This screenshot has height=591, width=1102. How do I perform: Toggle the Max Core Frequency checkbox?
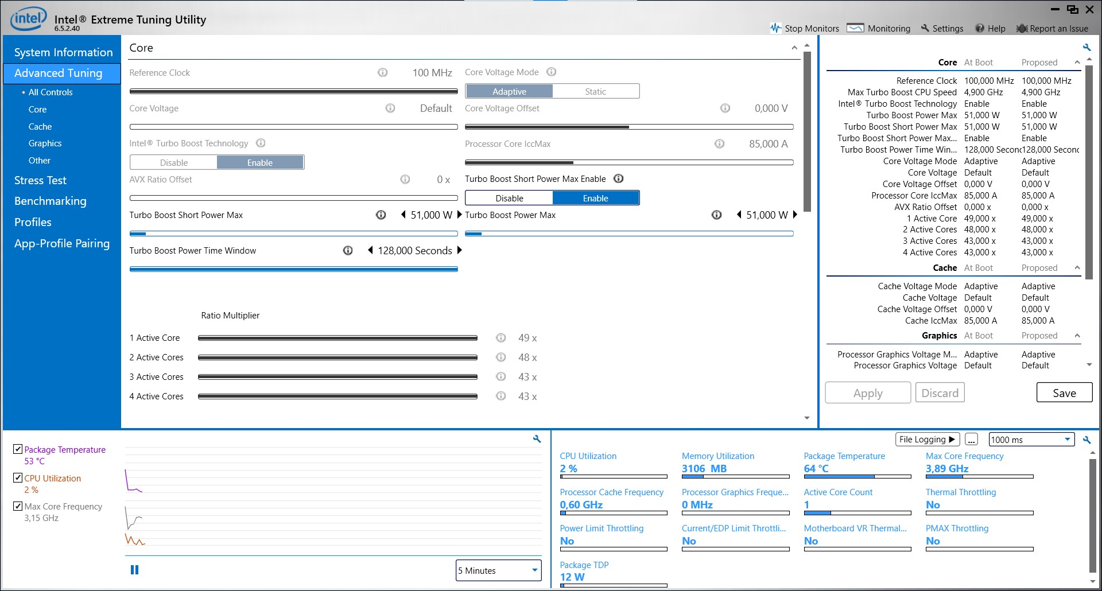click(x=18, y=506)
